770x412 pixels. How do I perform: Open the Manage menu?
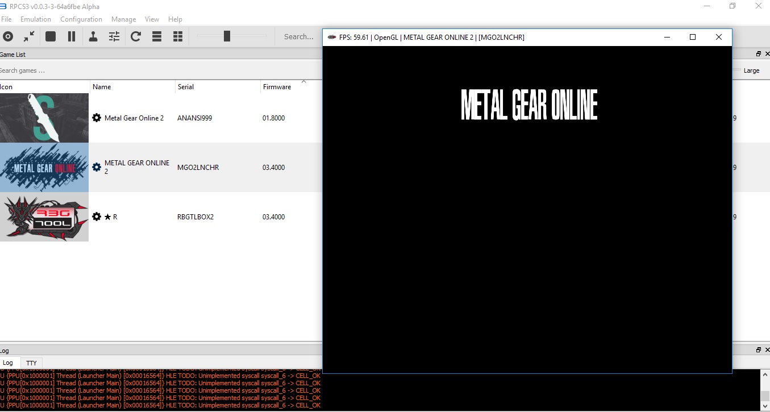tap(123, 19)
